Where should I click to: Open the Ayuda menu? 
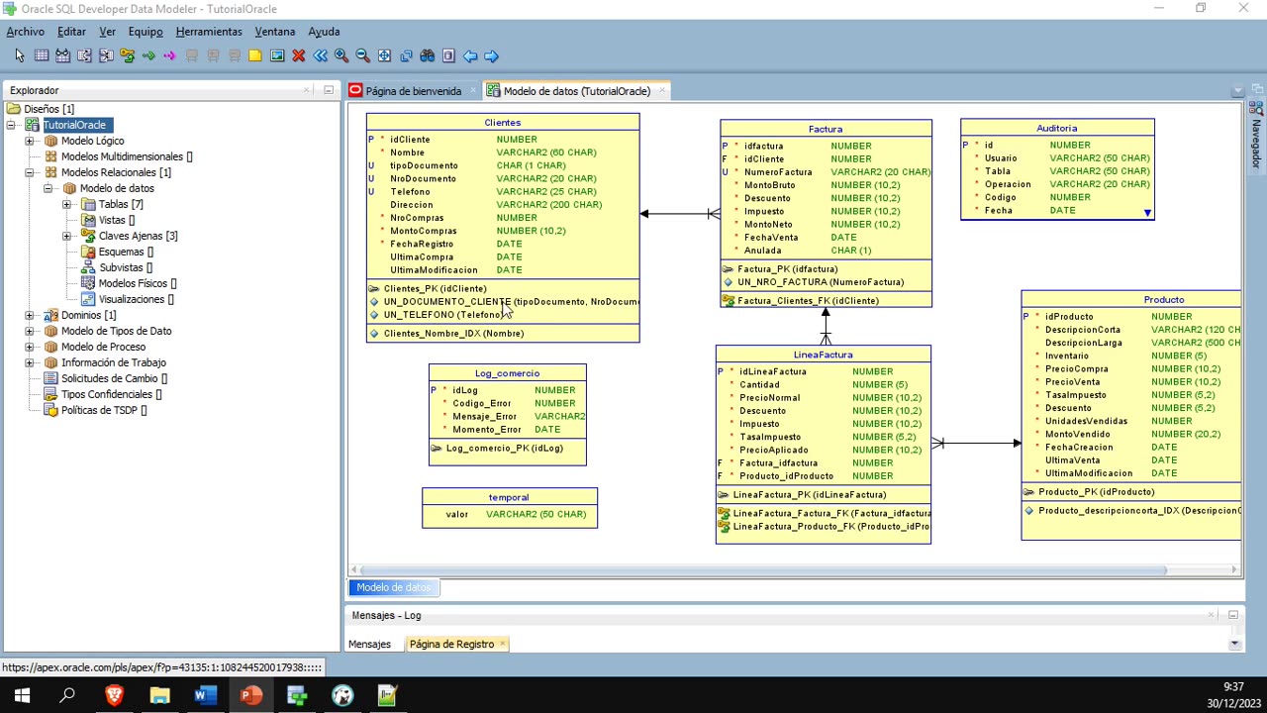point(324,32)
